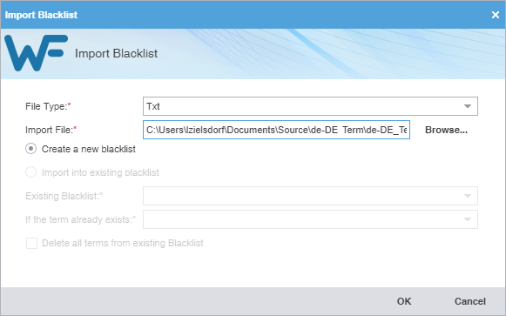Confirm the import with the OK button

pyautogui.click(x=404, y=301)
